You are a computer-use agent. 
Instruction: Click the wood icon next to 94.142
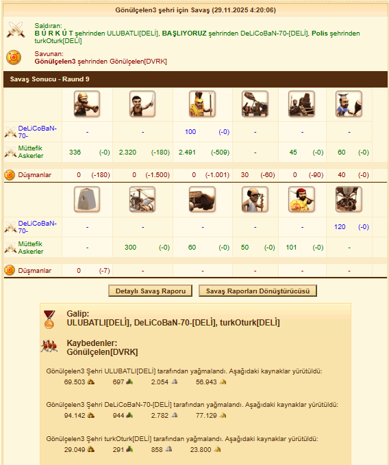(91, 415)
